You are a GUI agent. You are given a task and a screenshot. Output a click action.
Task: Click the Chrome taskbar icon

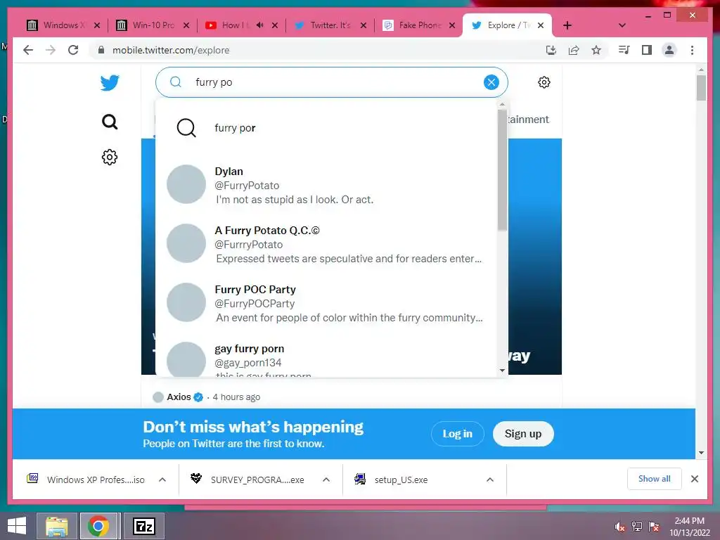point(98,526)
